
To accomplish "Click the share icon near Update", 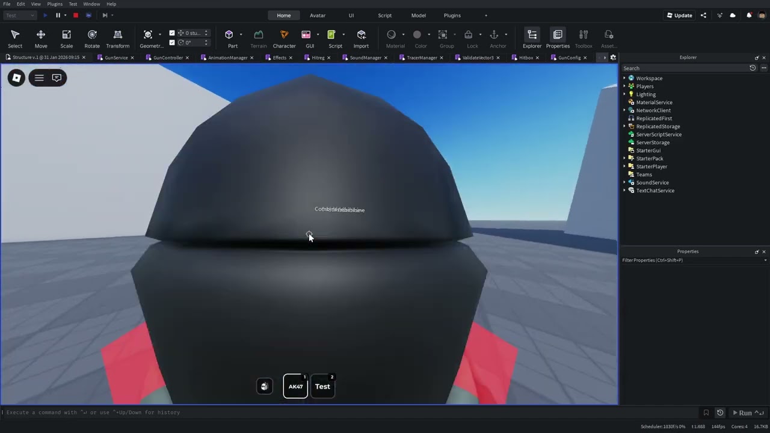I will tap(703, 15).
